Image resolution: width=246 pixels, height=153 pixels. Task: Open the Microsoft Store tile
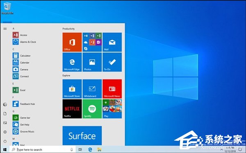click(x=72, y=89)
